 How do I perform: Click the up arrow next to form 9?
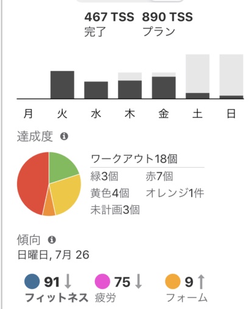click(x=201, y=282)
